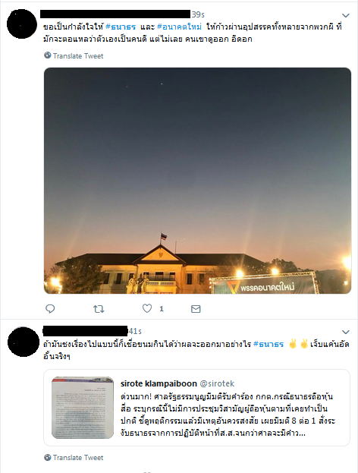Click the 39s timestamp on first tweet

pos(198,14)
